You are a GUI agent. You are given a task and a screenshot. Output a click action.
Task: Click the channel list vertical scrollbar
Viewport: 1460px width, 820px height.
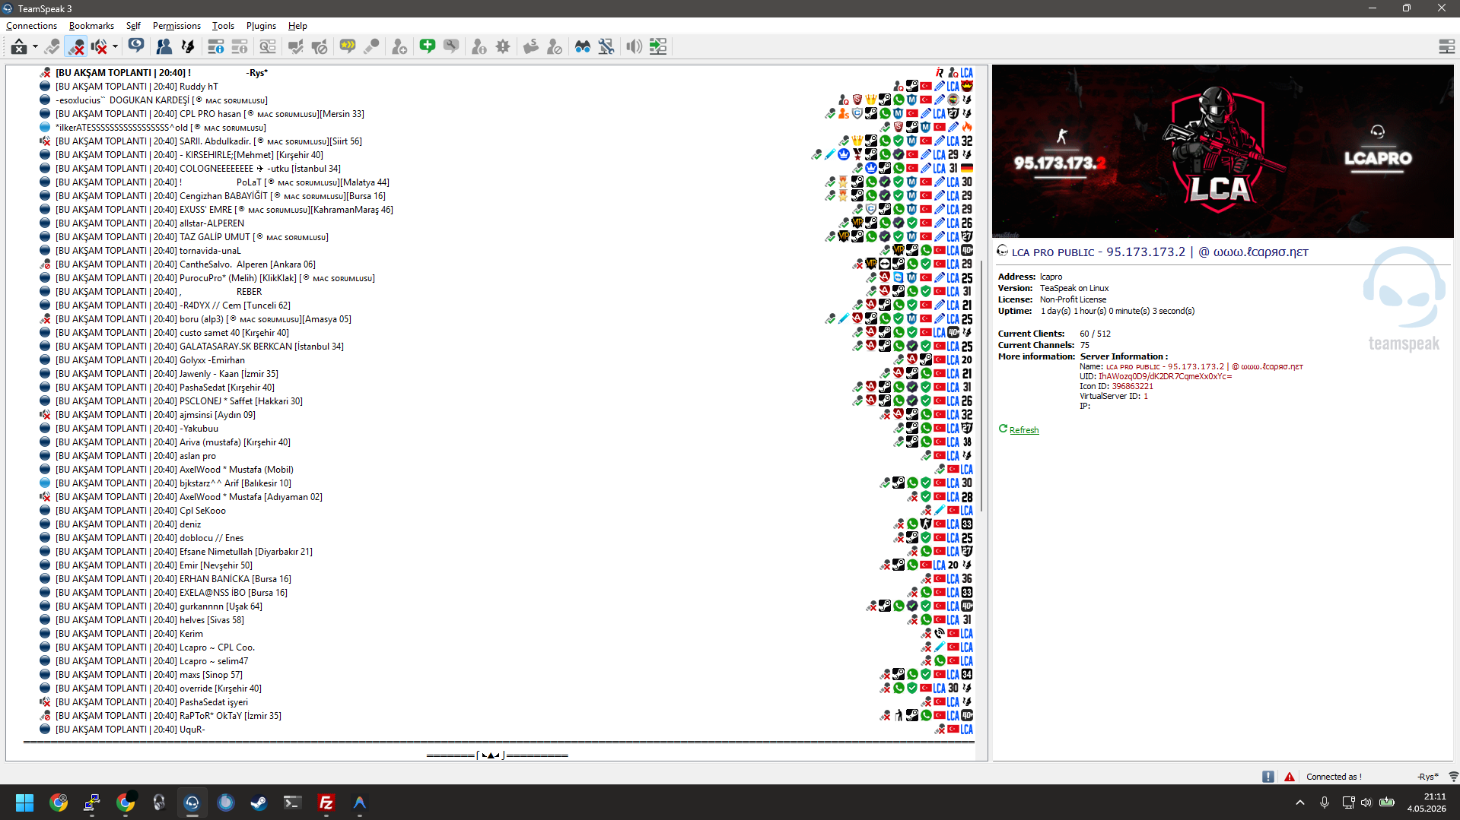[x=981, y=388]
